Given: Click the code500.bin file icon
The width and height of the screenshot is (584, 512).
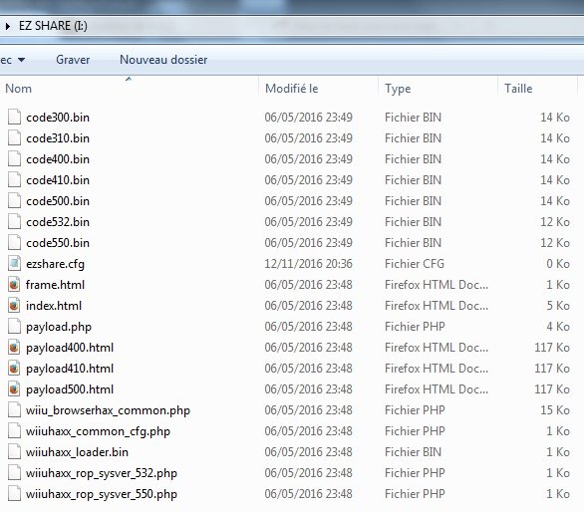Looking at the screenshot, I should tap(14, 200).
